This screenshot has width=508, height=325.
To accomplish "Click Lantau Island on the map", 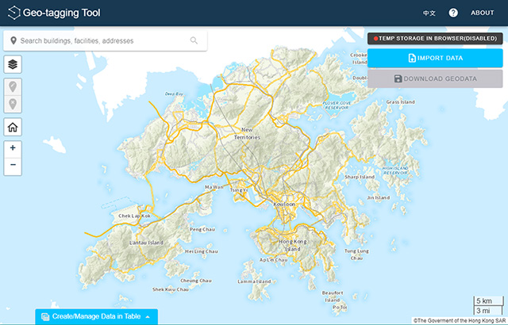I will pyautogui.click(x=145, y=242).
